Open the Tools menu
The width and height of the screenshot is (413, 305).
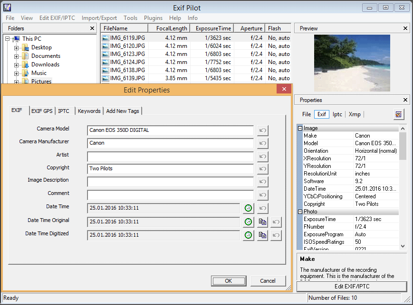(x=130, y=18)
